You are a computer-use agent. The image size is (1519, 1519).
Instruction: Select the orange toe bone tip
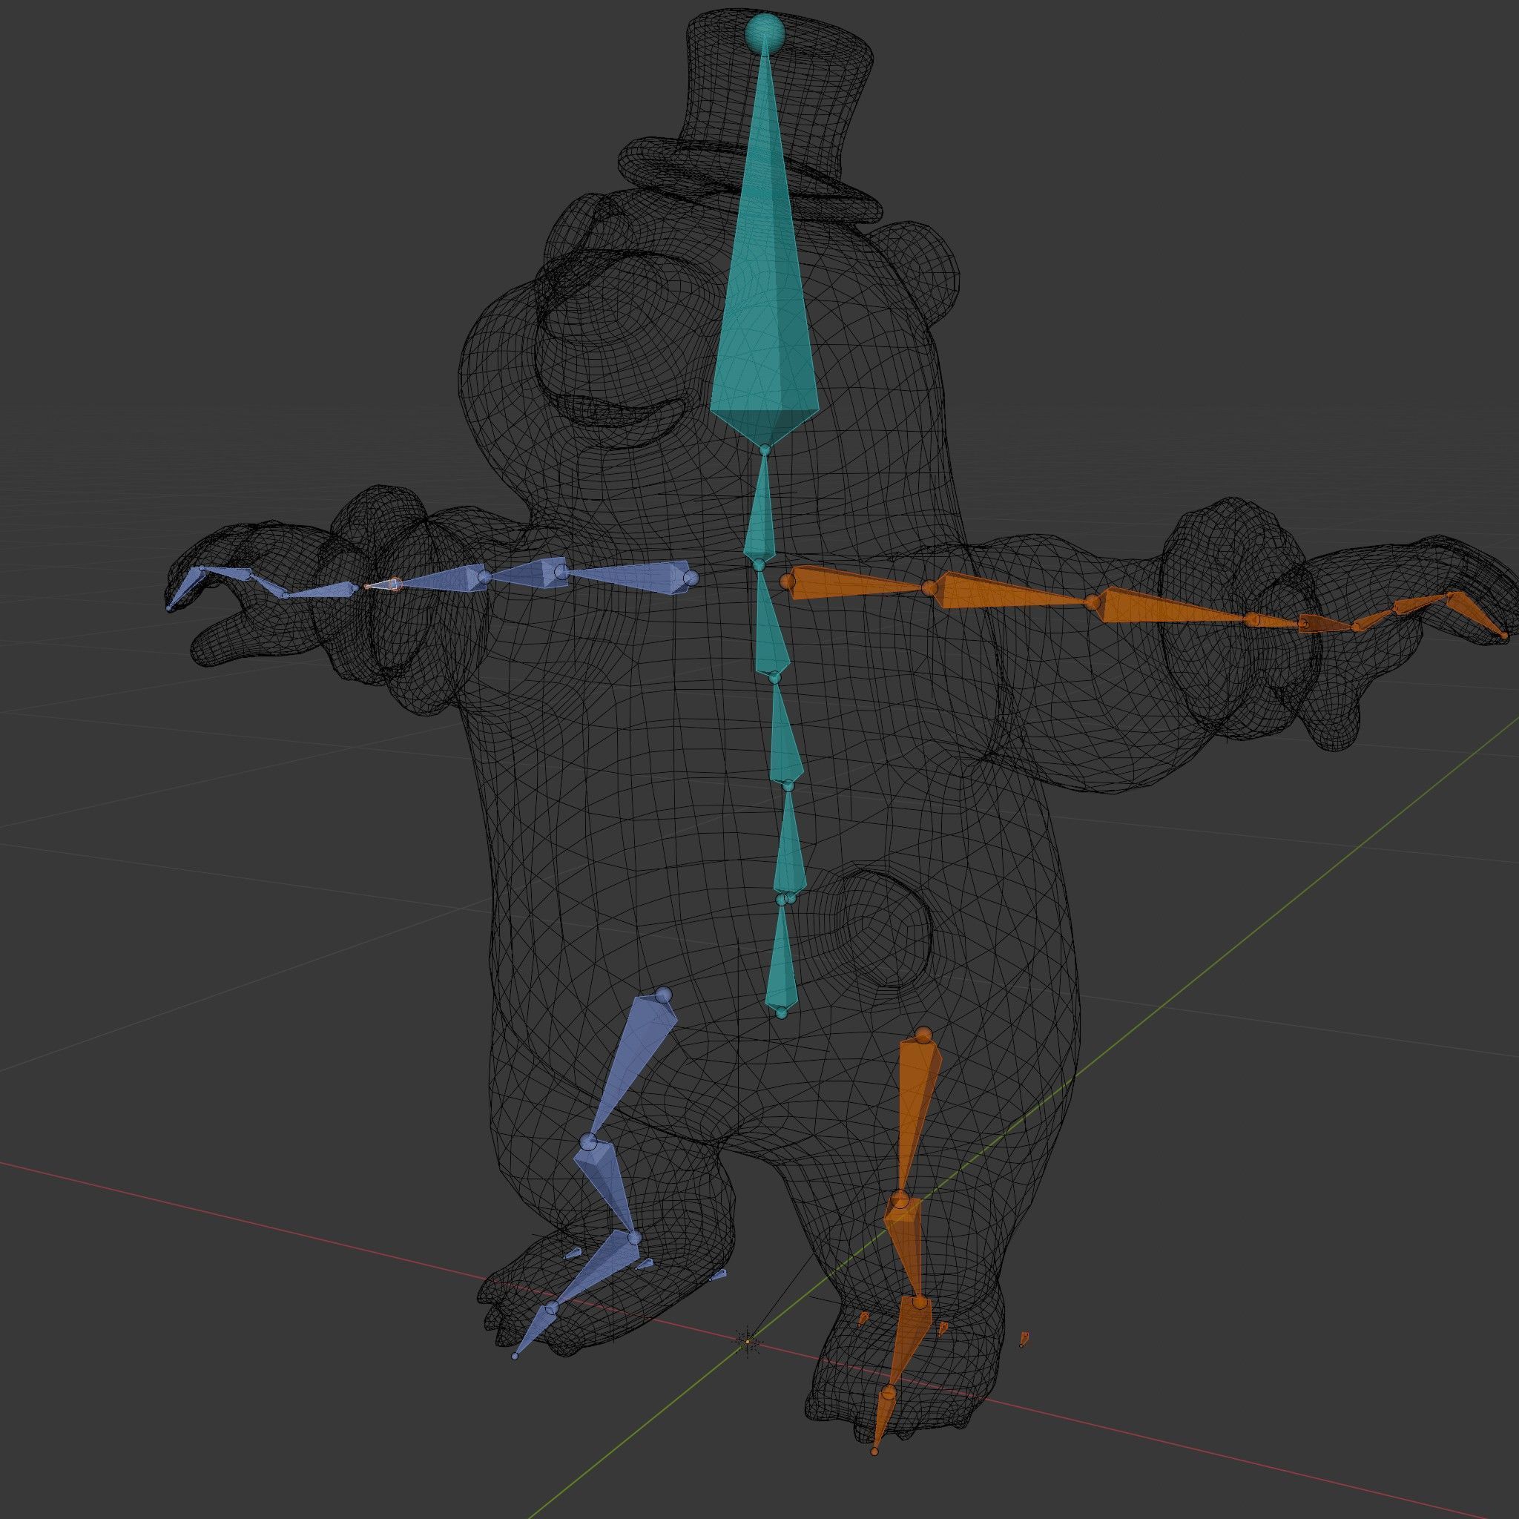(x=881, y=1423)
